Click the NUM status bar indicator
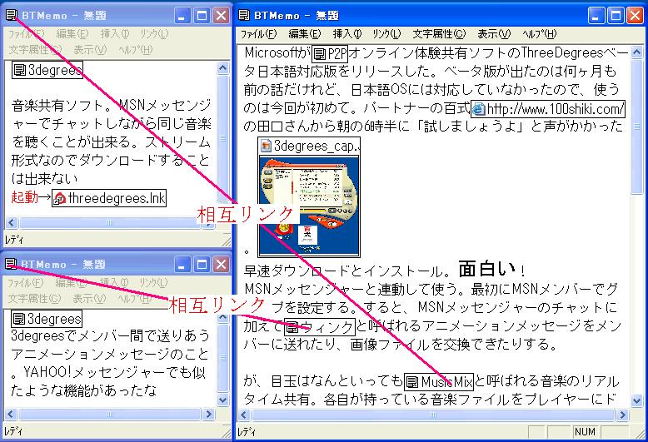648x442 pixels. (x=585, y=432)
